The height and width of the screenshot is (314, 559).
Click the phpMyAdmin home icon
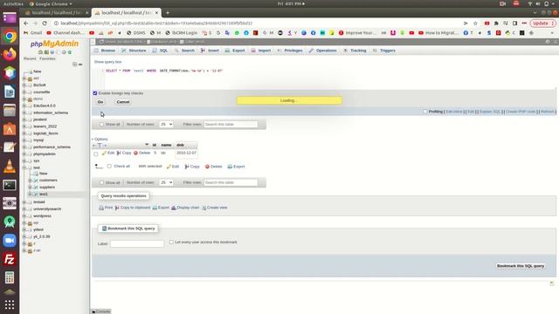(40, 52)
